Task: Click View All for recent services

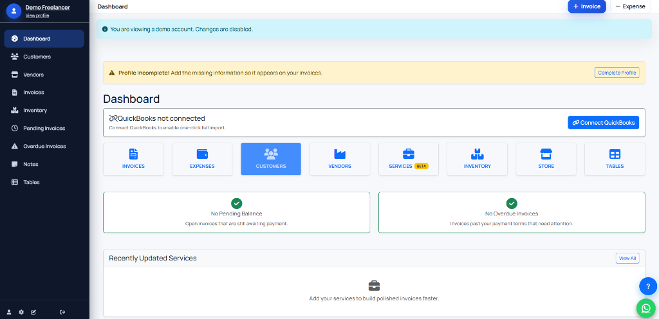Action: pos(627,258)
